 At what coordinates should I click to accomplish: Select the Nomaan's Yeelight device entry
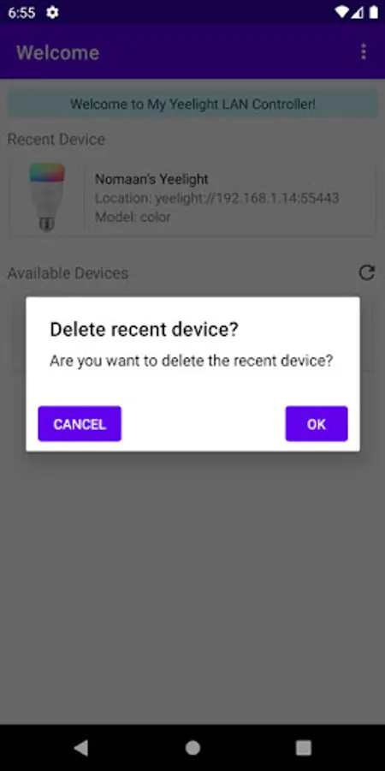[192, 198]
